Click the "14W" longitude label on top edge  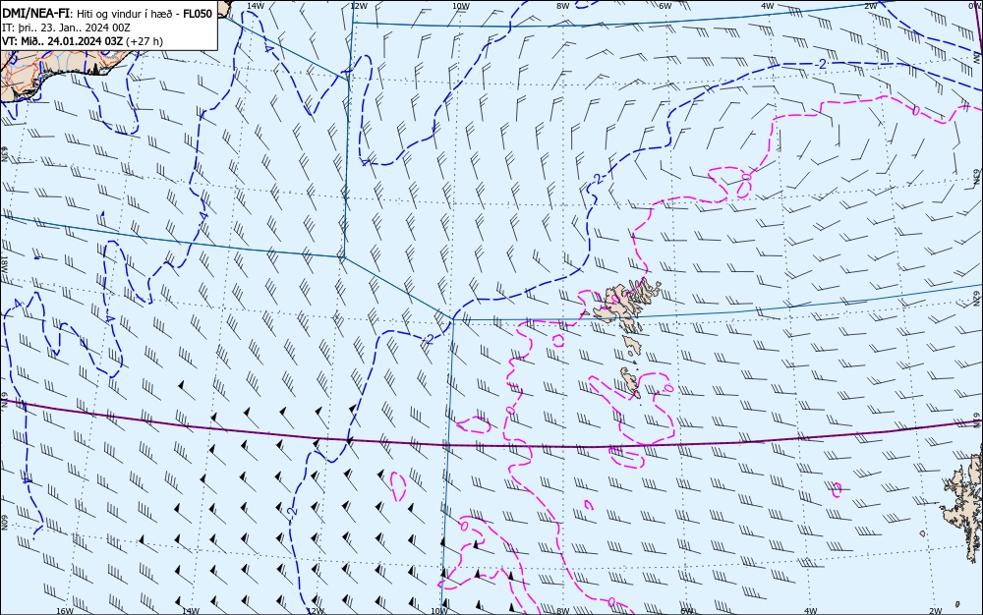pos(255,6)
